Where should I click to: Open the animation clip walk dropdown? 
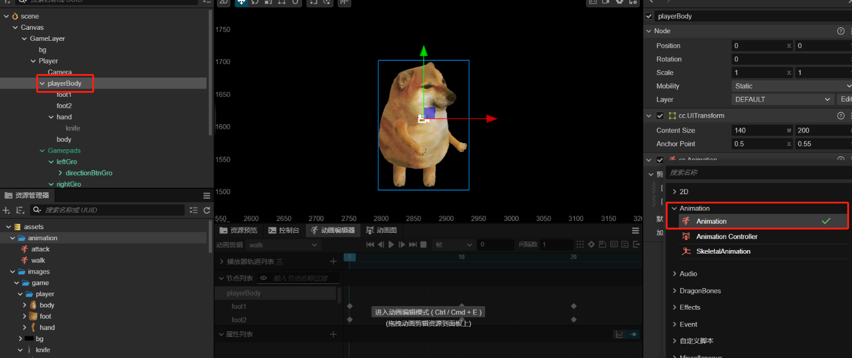[x=283, y=245]
